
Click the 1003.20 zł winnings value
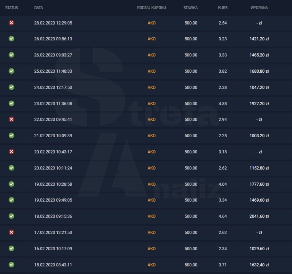coord(259,136)
